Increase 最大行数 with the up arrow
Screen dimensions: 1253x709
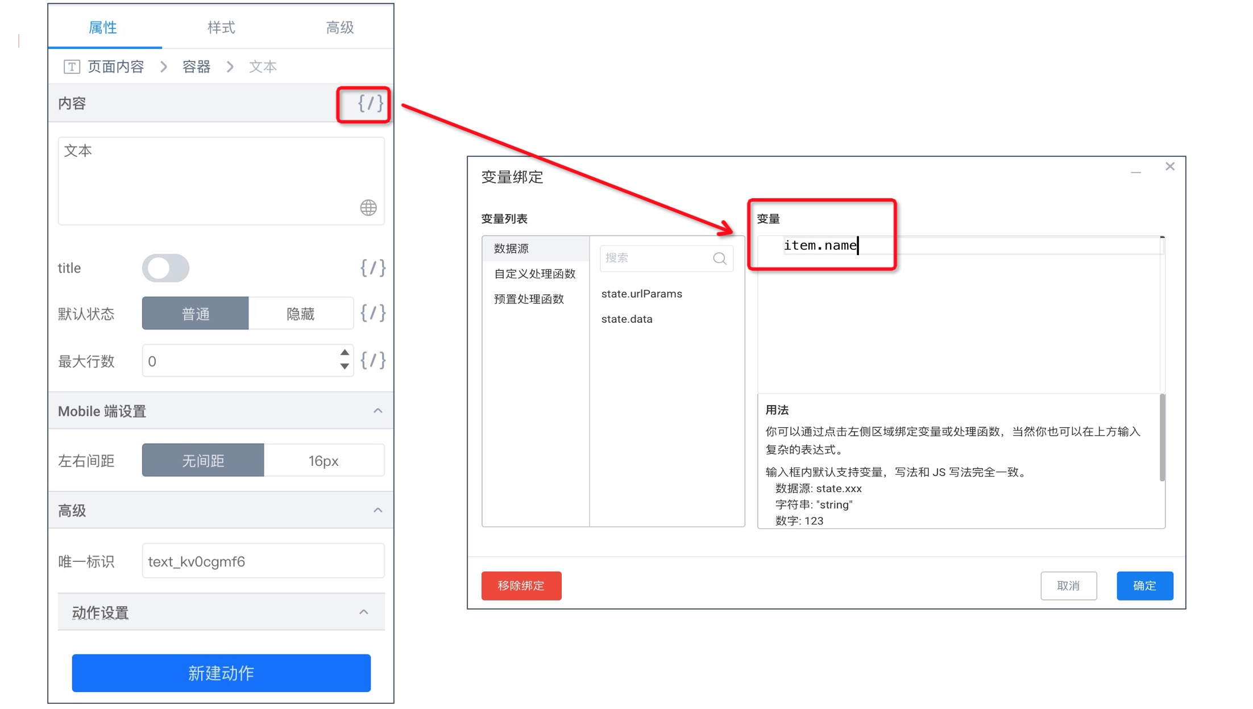(x=345, y=353)
